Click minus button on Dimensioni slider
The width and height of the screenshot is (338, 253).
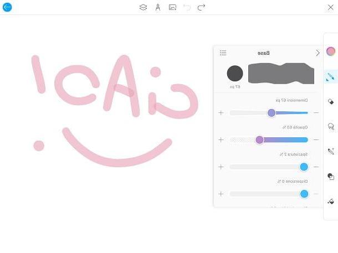click(316, 113)
